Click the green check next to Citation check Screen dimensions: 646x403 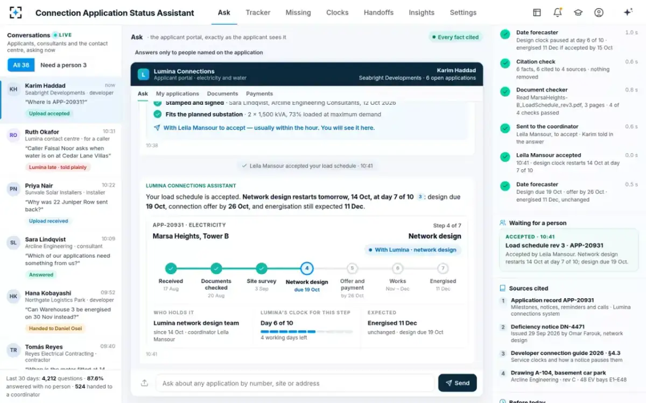point(505,63)
